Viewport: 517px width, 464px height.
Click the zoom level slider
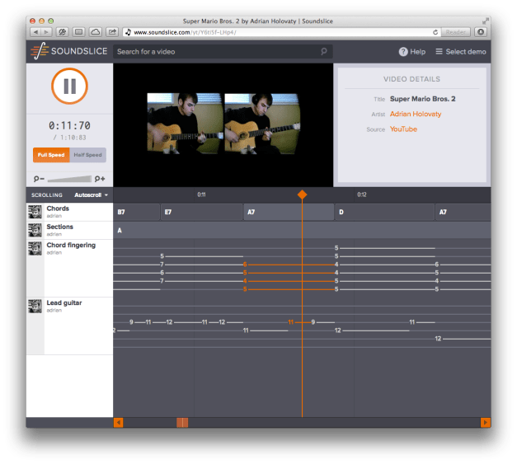click(70, 179)
